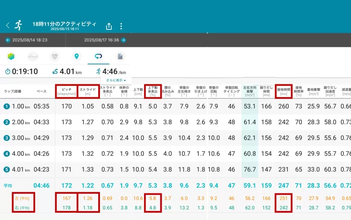Open the waveform graph tab

33,57
